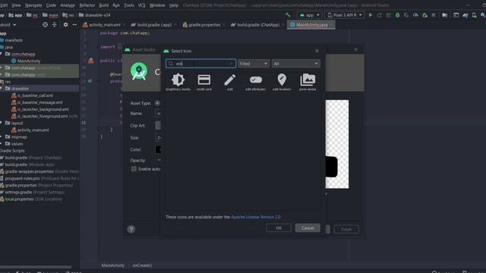Collapse the drawable folder in project tree

click(2, 89)
